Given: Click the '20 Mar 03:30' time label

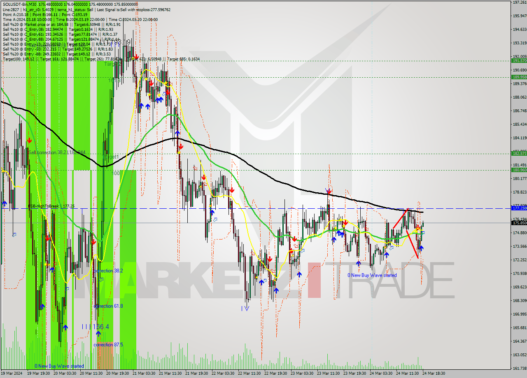Looking at the screenshot, I should click(x=66, y=374).
